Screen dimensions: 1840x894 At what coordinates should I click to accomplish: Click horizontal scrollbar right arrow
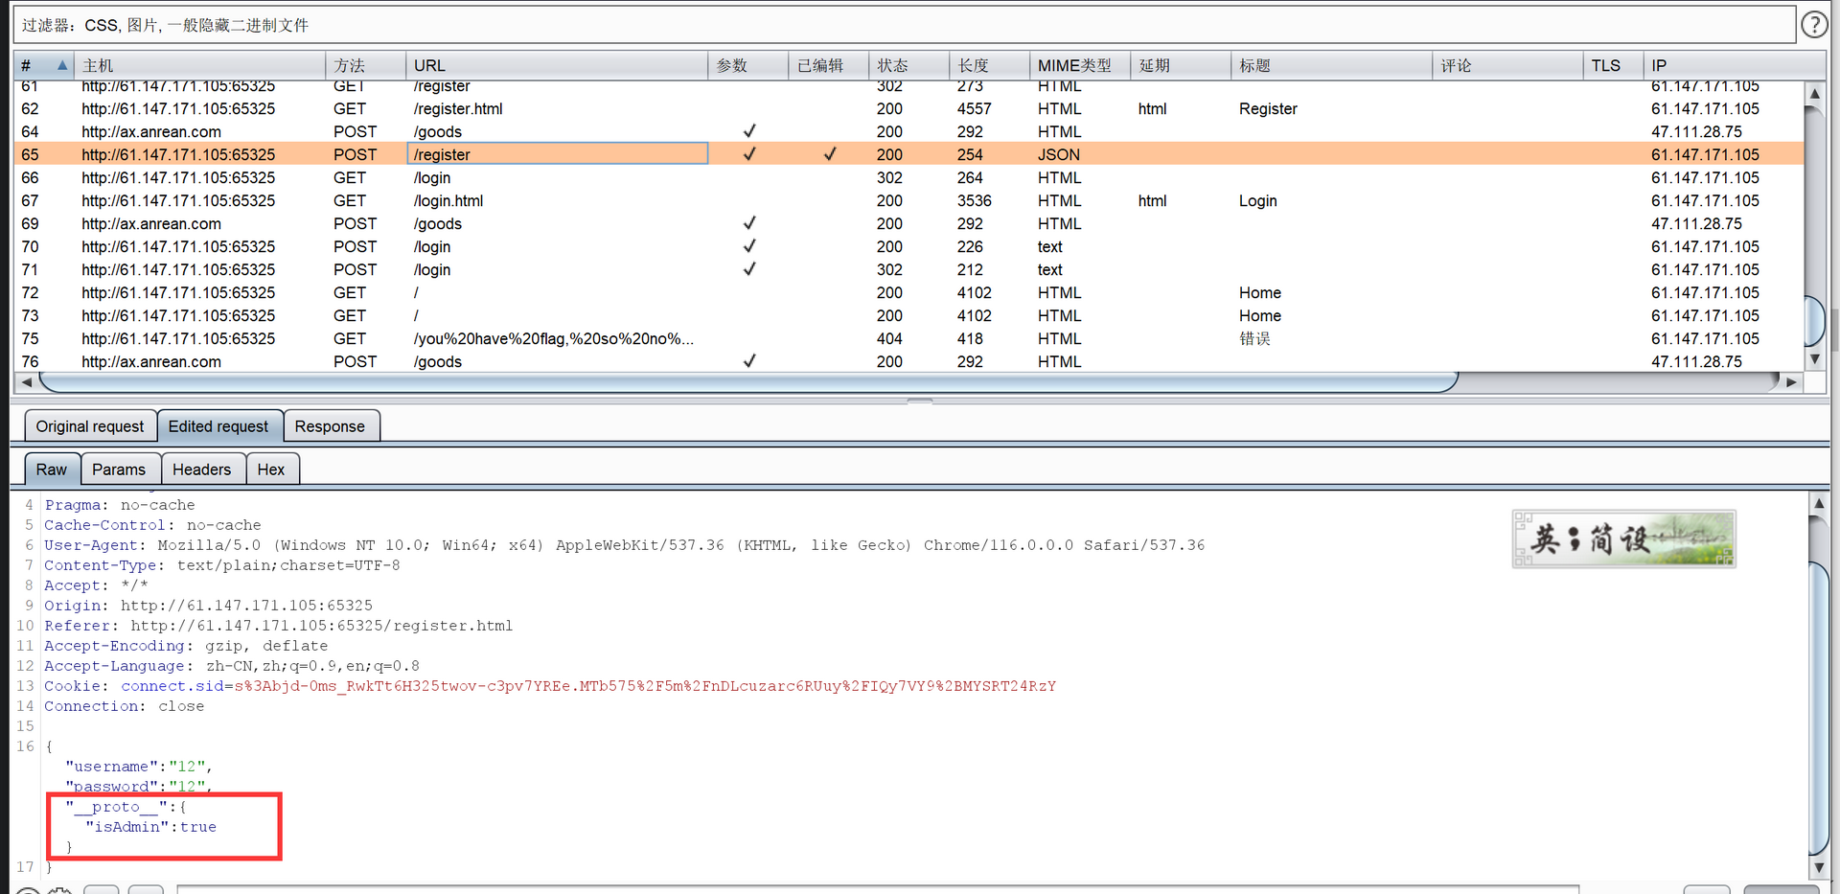(x=1791, y=382)
